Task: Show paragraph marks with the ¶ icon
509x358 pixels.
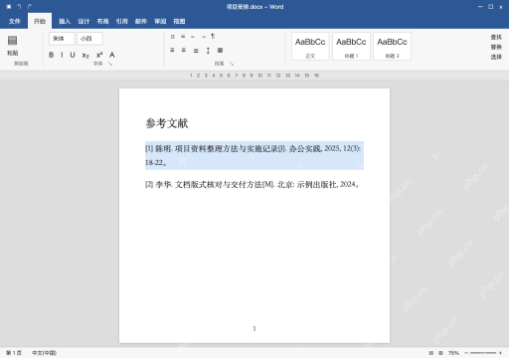Action: click(x=213, y=36)
